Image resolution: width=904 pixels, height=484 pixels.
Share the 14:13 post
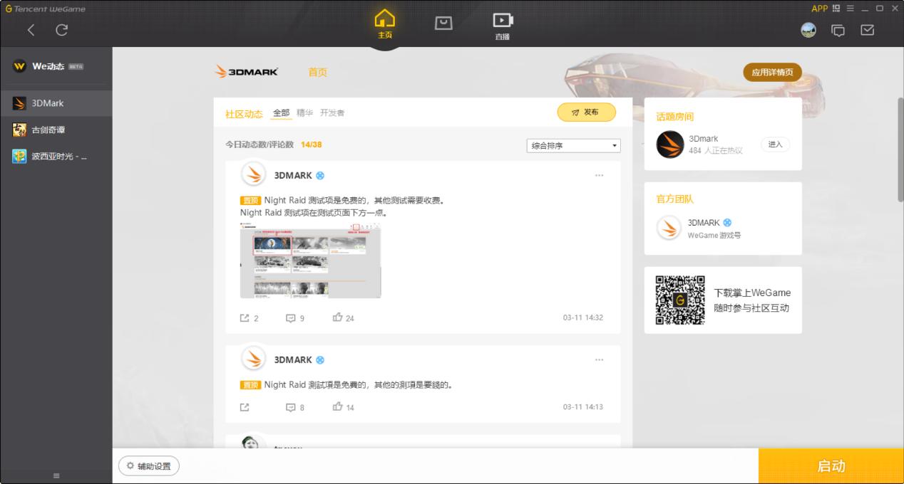pyautogui.click(x=245, y=407)
